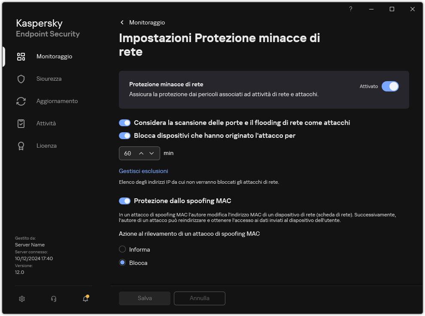
Task: Open application settings via the gear icon
Action: pyautogui.click(x=22, y=298)
